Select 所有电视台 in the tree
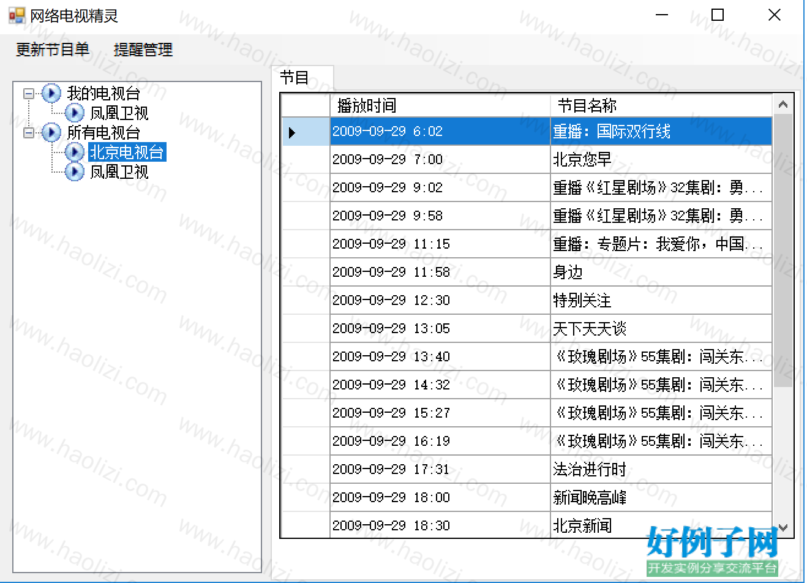Viewport: 807px width, 583px height. [x=103, y=132]
